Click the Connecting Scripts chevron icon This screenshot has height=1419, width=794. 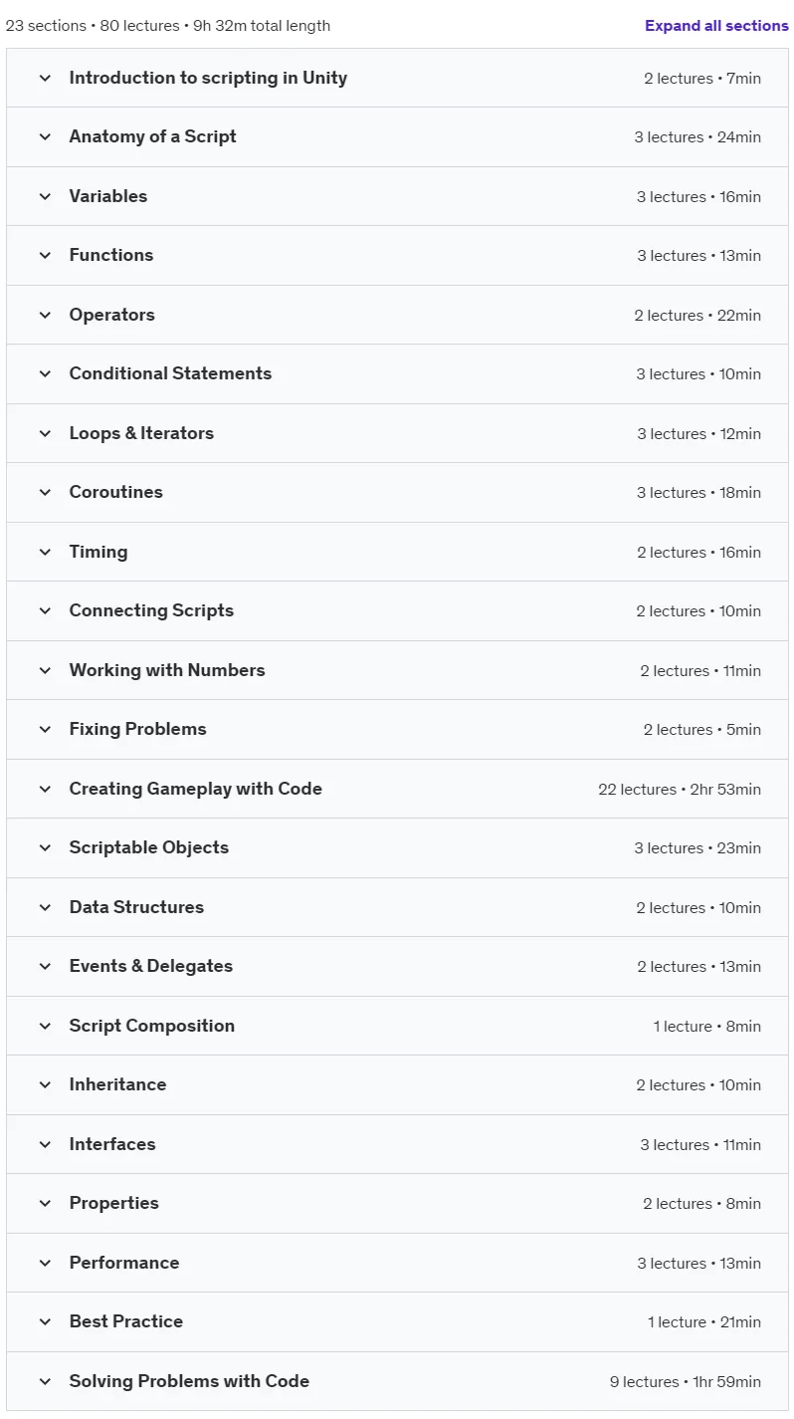pos(45,611)
